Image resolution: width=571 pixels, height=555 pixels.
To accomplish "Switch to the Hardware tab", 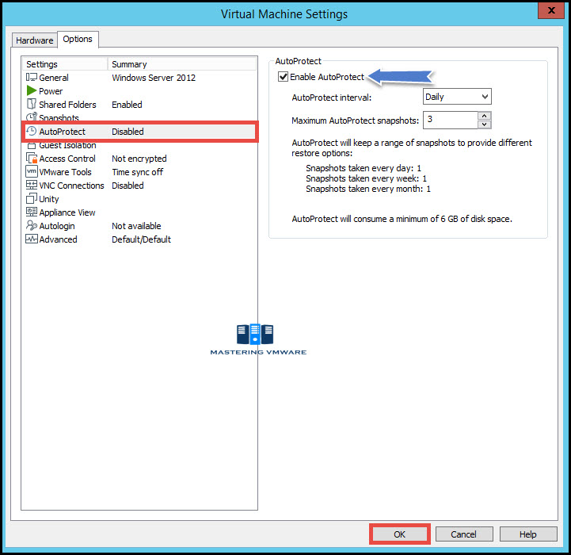I will [x=35, y=40].
